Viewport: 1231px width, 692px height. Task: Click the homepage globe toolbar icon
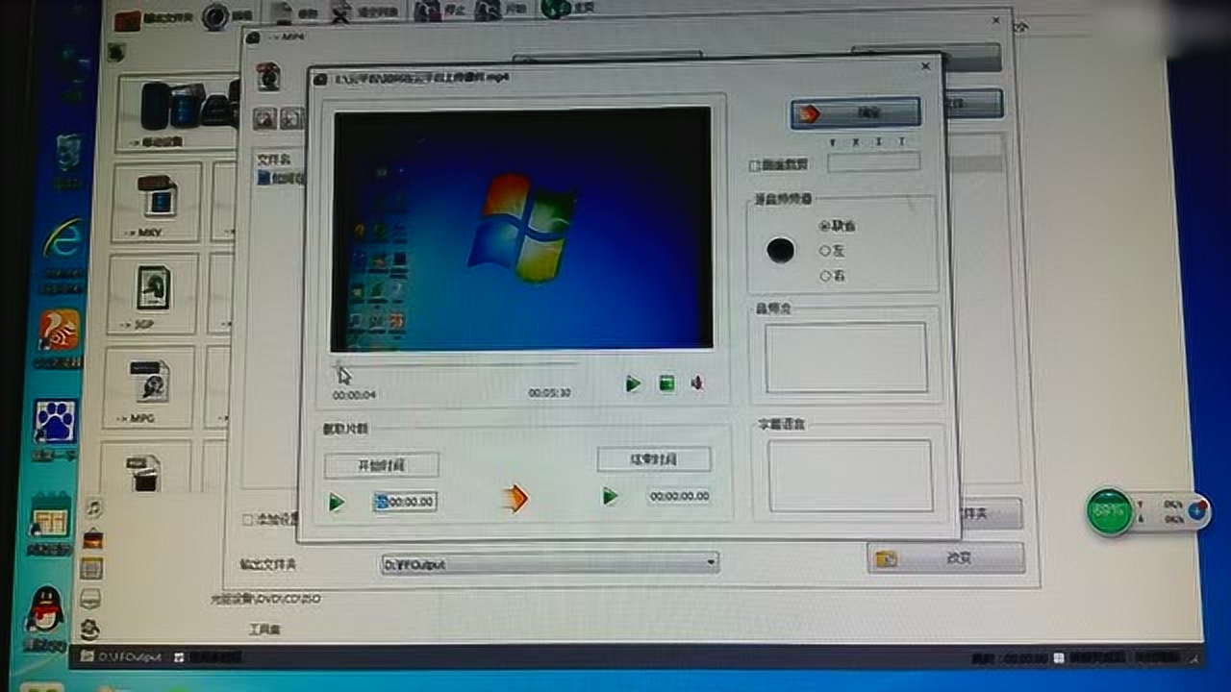pyautogui.click(x=566, y=10)
